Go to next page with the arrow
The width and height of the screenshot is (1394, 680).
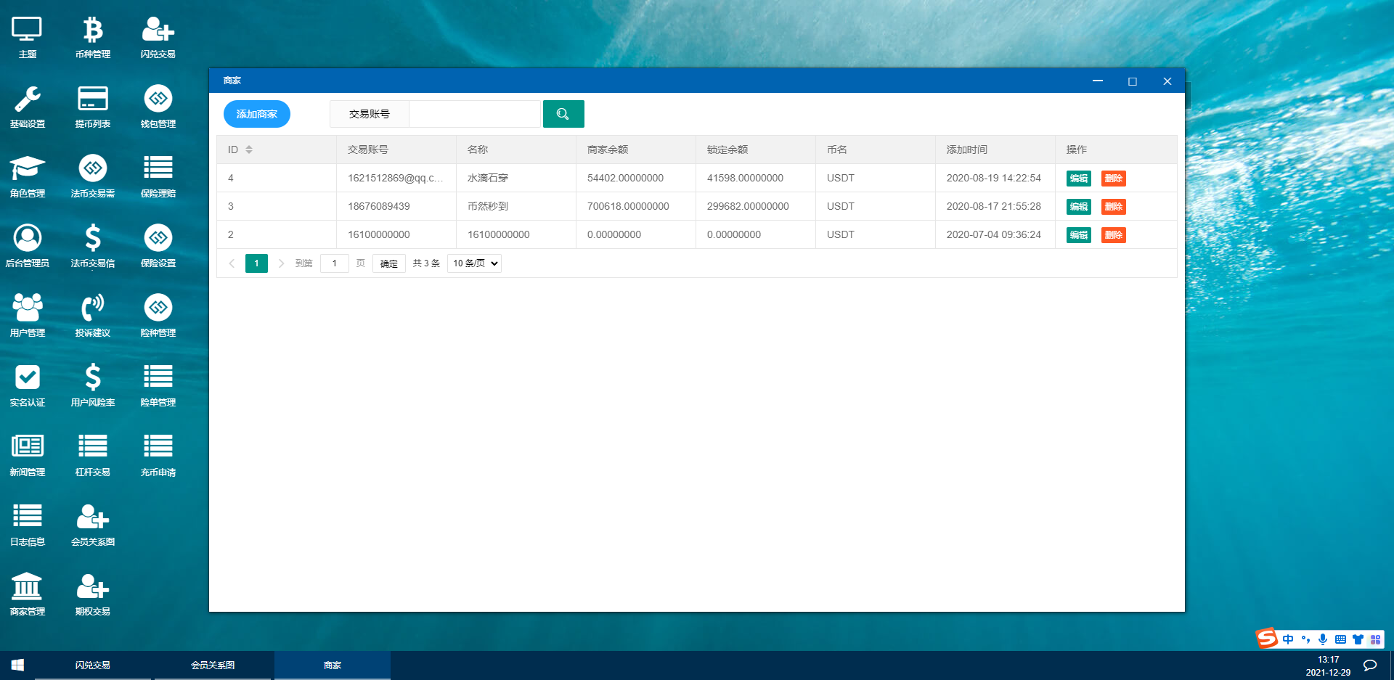click(281, 263)
